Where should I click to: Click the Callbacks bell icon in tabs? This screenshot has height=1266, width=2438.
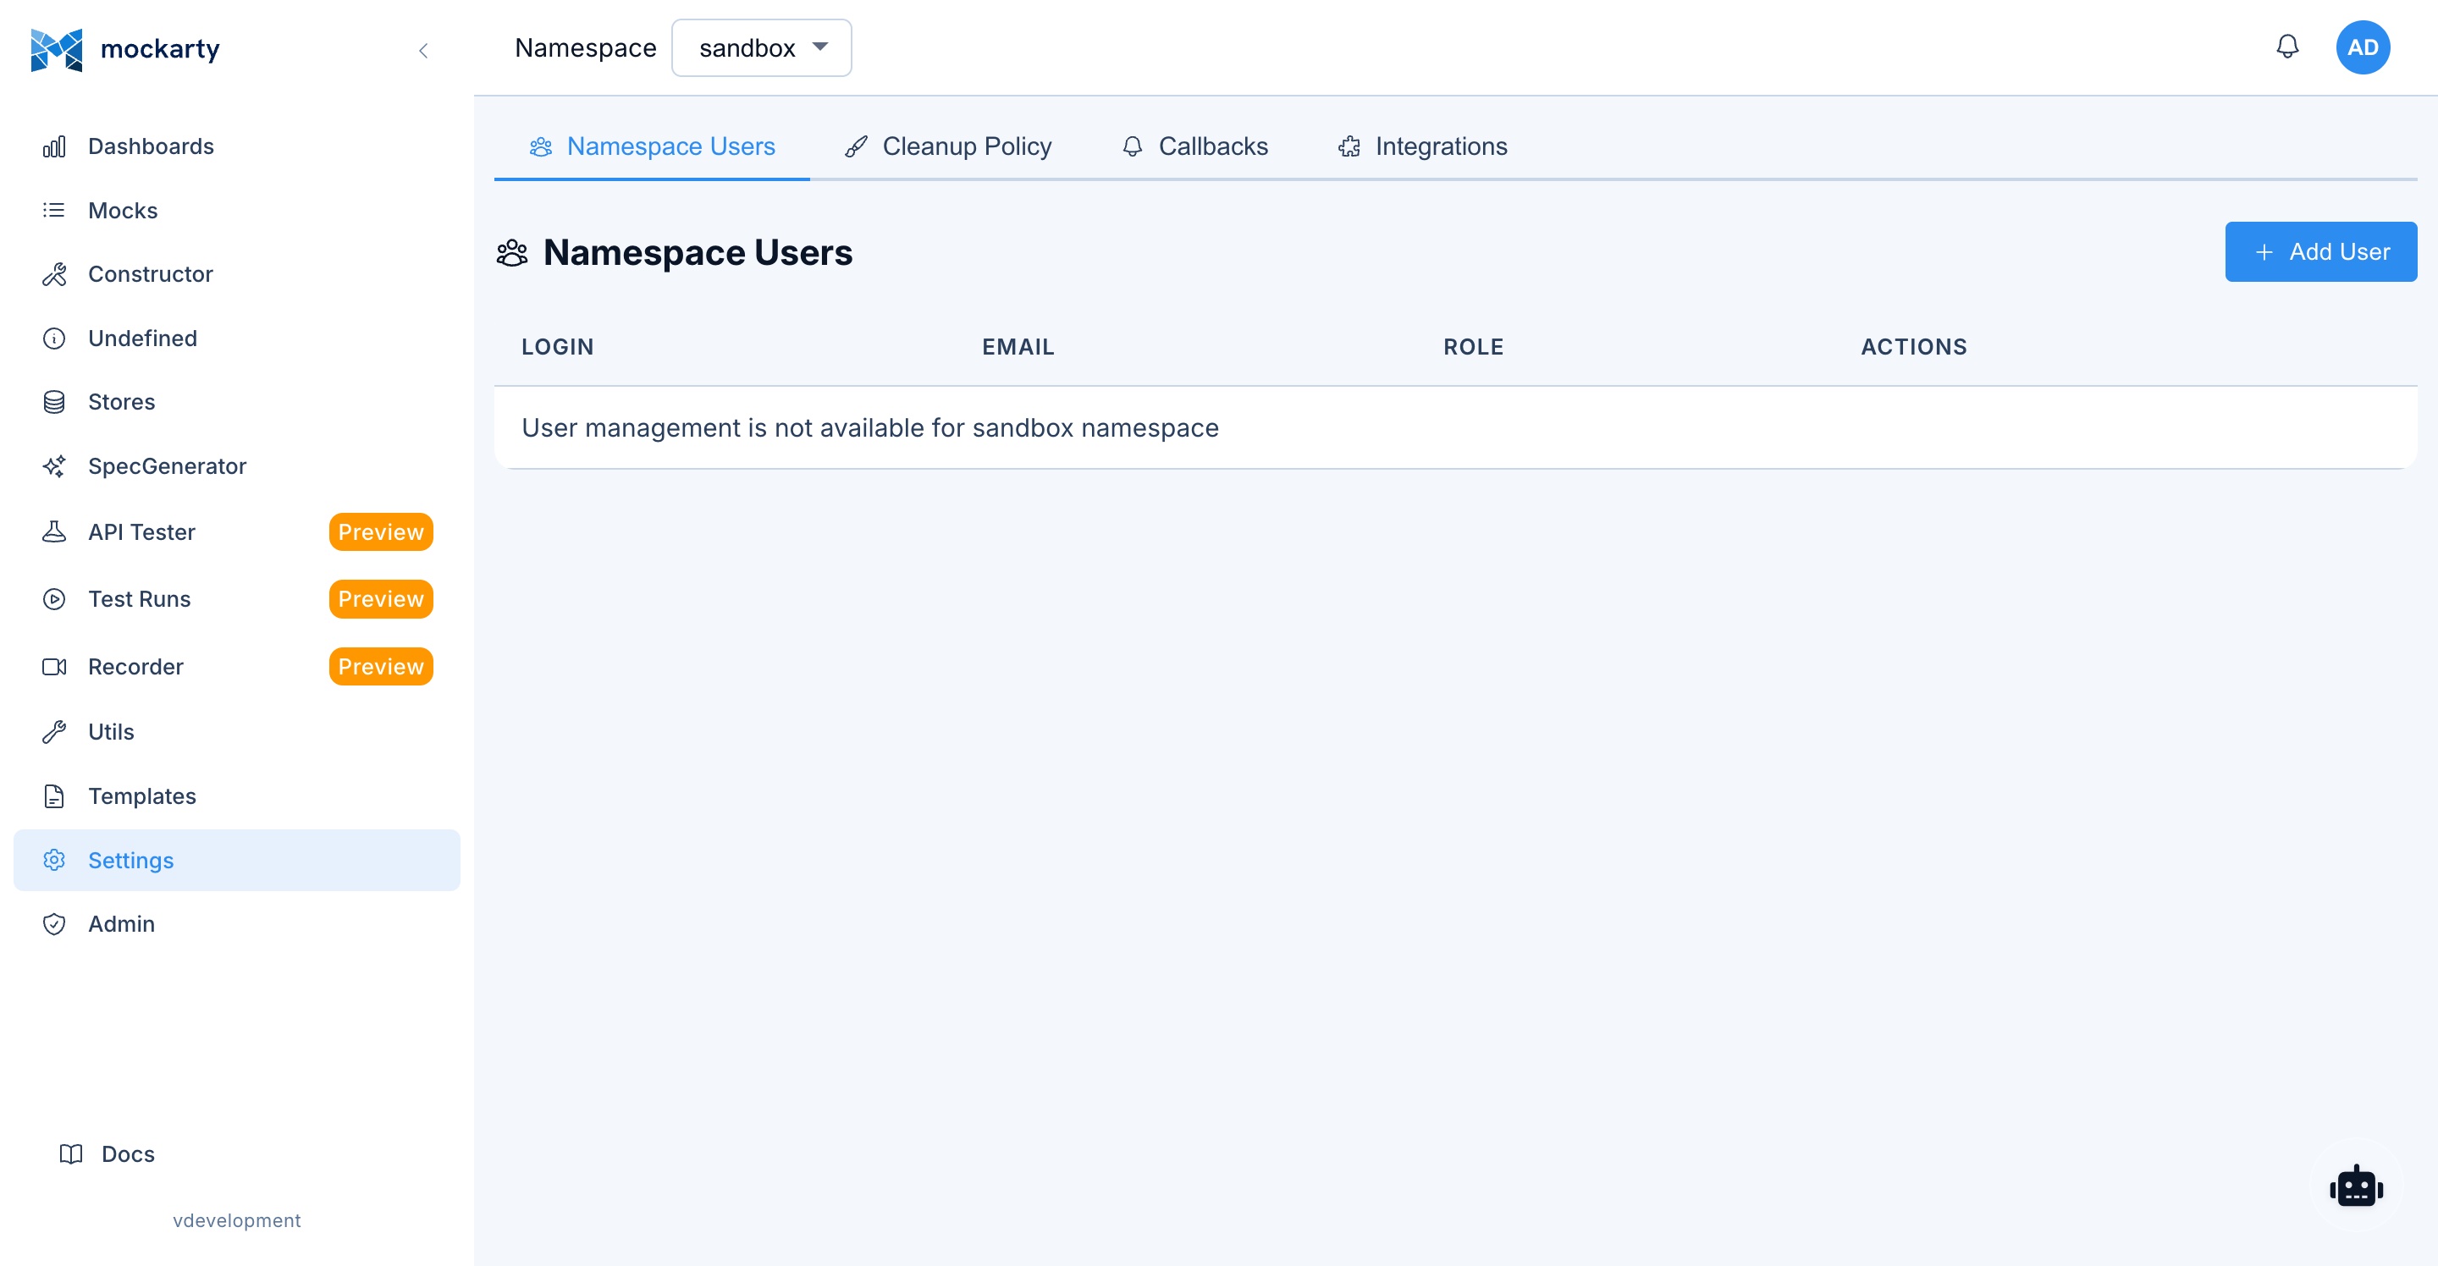coord(1132,146)
